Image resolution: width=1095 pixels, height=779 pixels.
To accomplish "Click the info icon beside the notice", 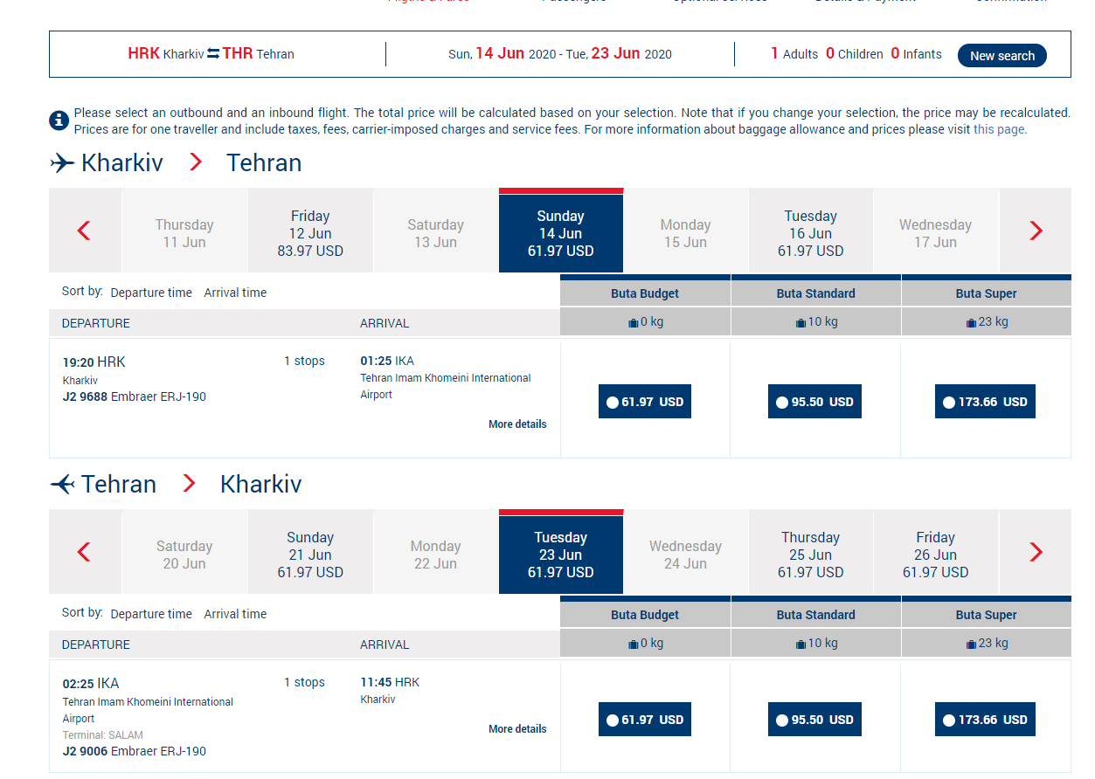I will tap(59, 121).
